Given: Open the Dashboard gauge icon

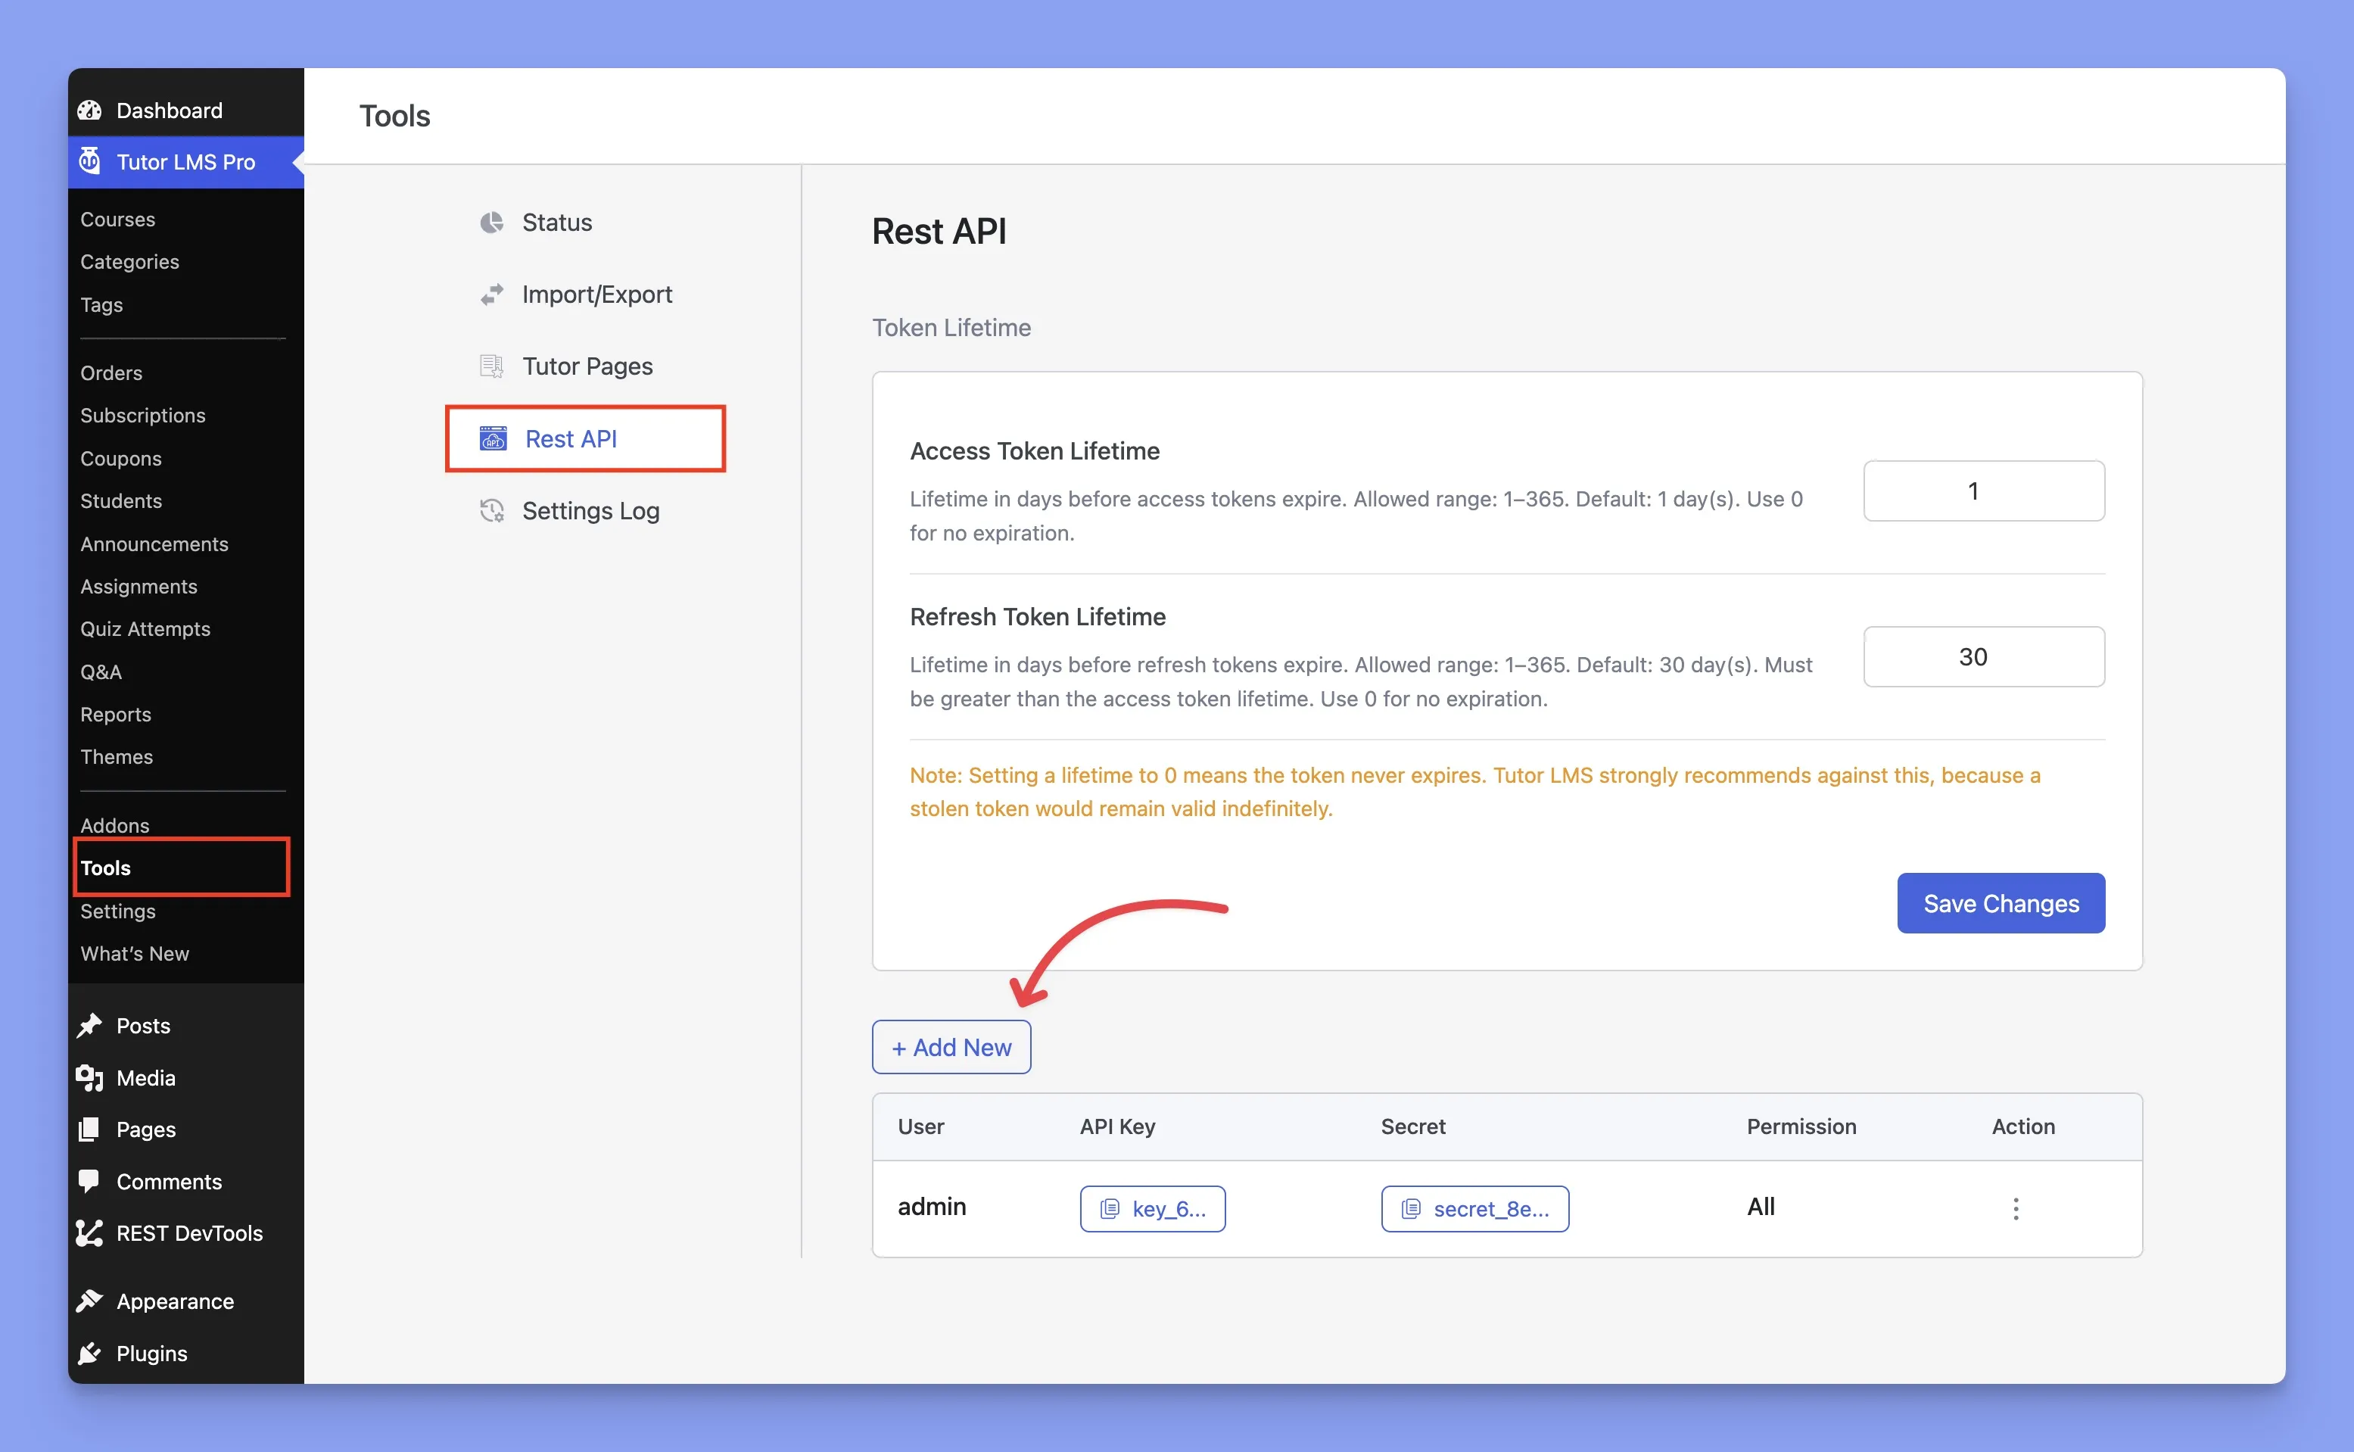Looking at the screenshot, I should click(x=89, y=111).
